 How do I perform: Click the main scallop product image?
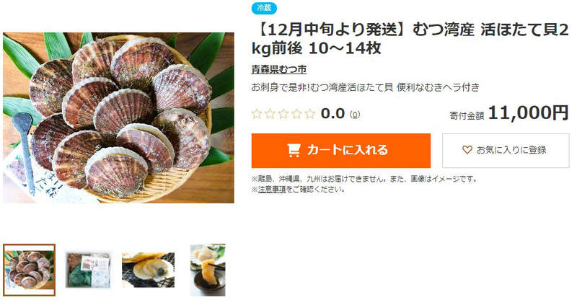(118, 118)
